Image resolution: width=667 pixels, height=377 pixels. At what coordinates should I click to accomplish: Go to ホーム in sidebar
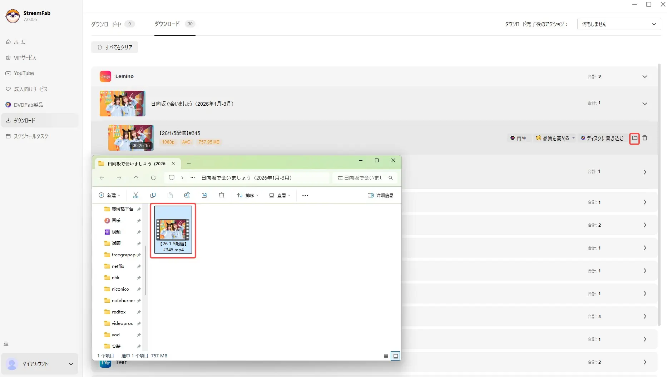tap(40, 42)
